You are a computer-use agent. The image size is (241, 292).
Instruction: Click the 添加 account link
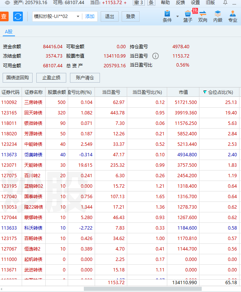(x=90, y=16)
